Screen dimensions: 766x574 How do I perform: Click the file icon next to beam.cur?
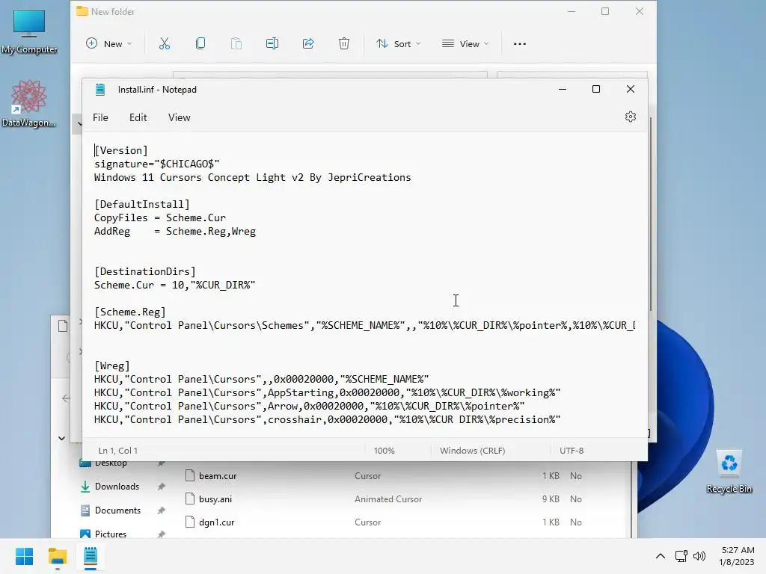coord(190,476)
